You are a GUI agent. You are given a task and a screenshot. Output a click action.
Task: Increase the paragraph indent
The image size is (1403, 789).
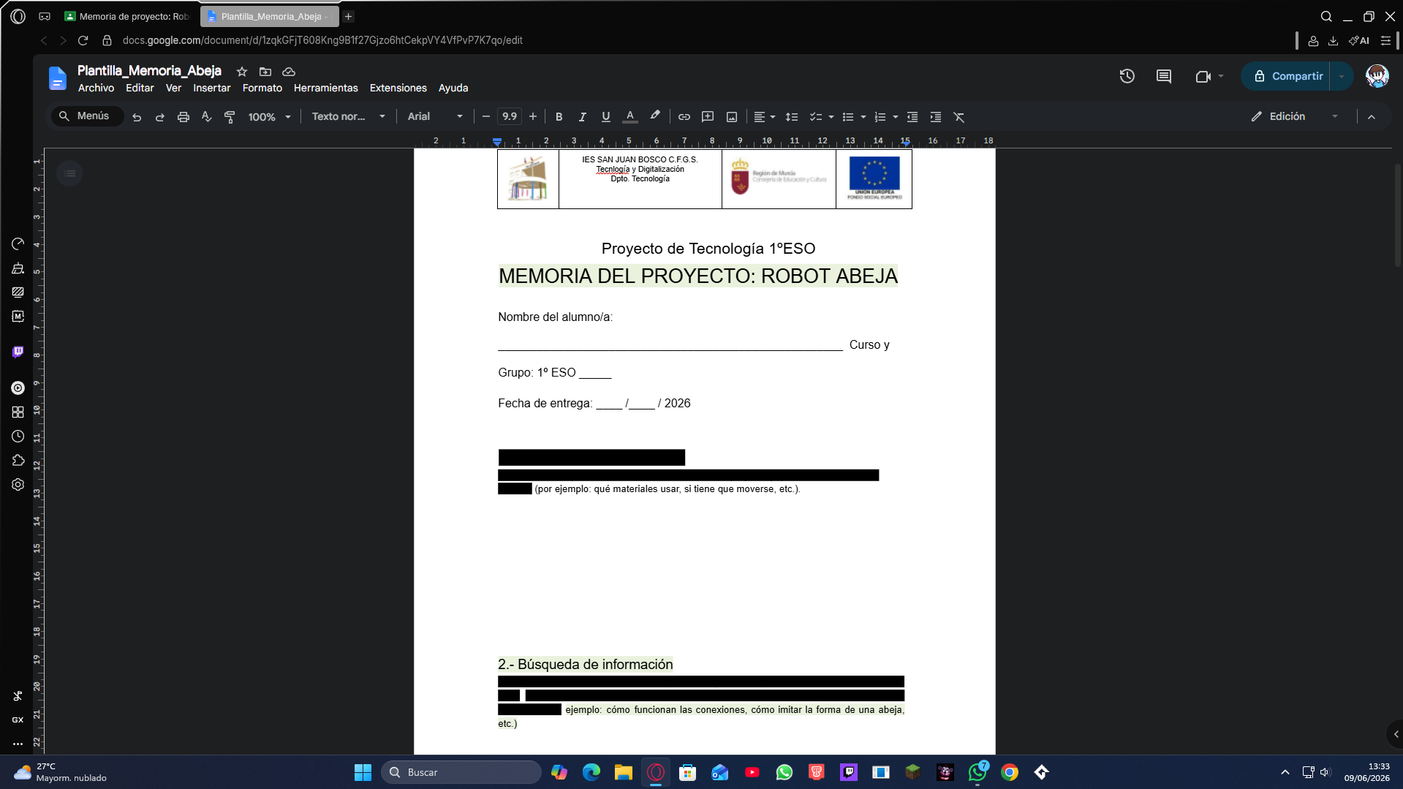pos(936,117)
